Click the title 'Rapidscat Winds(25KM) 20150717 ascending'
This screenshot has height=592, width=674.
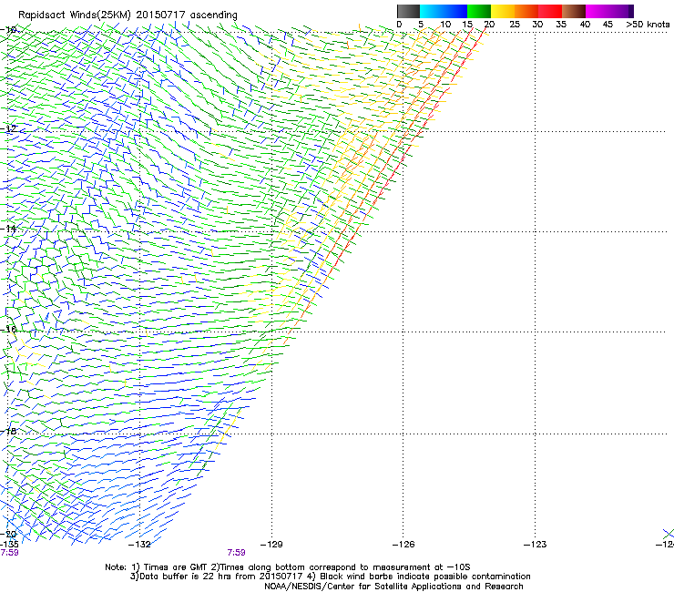pyautogui.click(x=128, y=15)
